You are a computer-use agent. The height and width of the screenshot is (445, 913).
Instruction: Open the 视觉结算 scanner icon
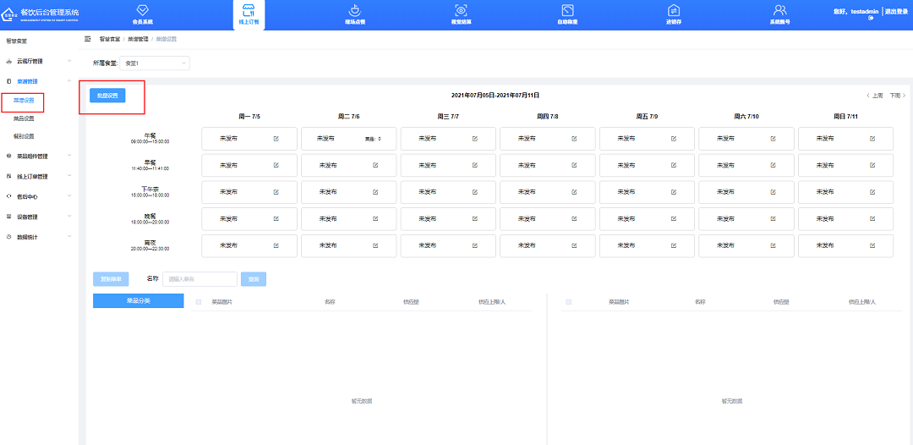[x=461, y=10]
